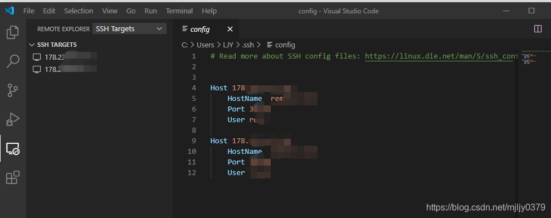Select the 178.23 SSH target row

point(99,57)
